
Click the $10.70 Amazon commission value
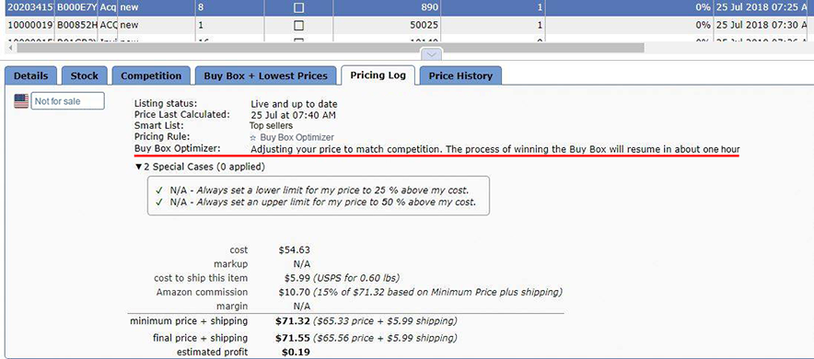295,292
